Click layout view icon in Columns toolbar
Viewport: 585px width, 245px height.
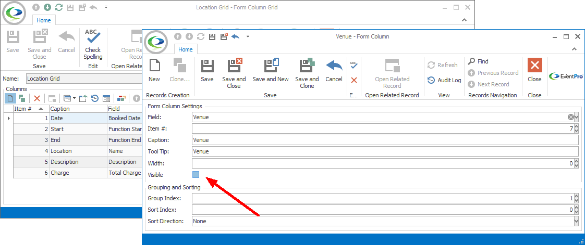click(x=106, y=99)
